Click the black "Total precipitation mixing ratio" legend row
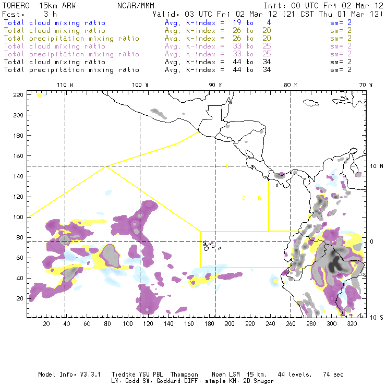 click(x=71, y=70)
